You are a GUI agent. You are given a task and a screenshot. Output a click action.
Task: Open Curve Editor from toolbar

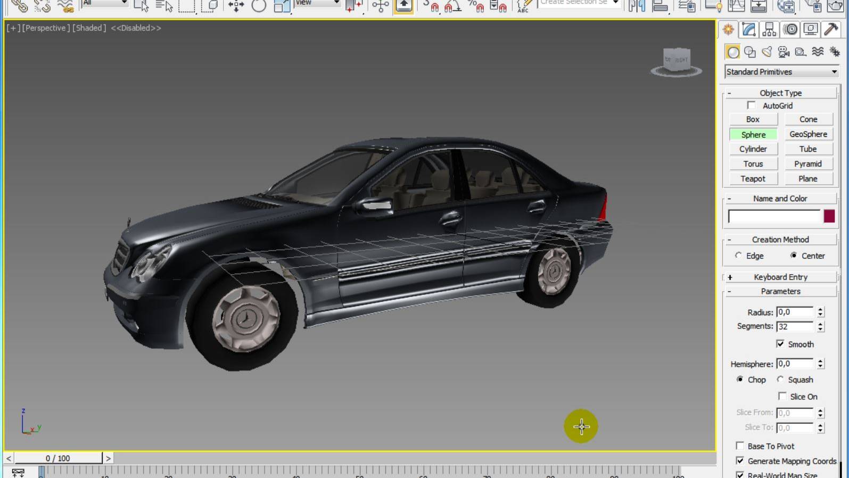pyautogui.click(x=737, y=5)
